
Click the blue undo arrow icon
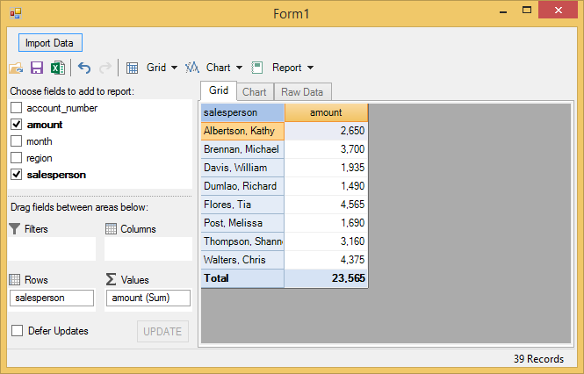click(x=84, y=68)
